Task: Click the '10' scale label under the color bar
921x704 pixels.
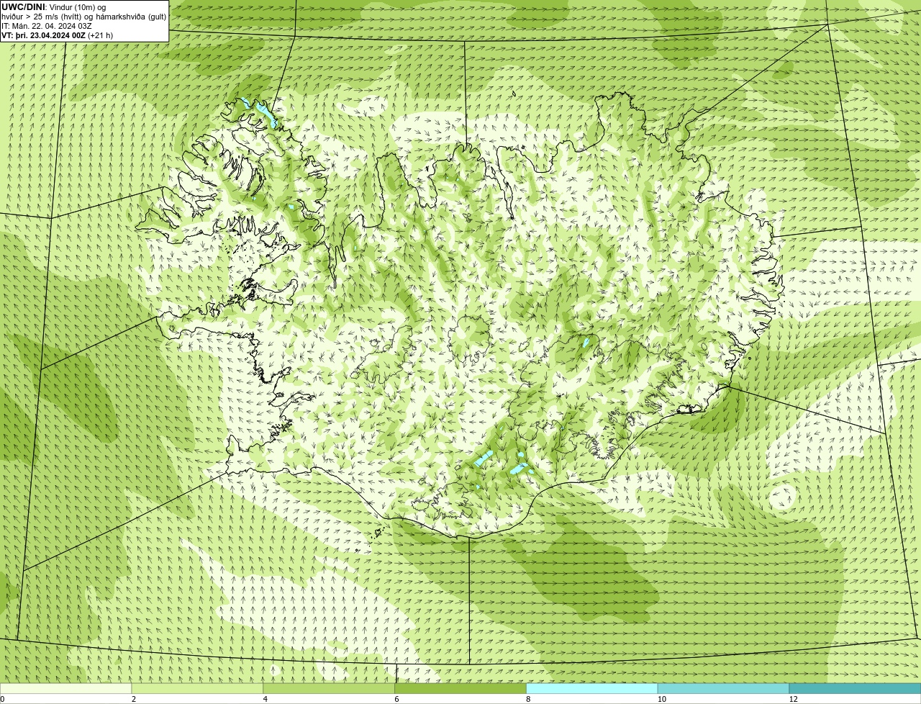Action: coord(661,699)
